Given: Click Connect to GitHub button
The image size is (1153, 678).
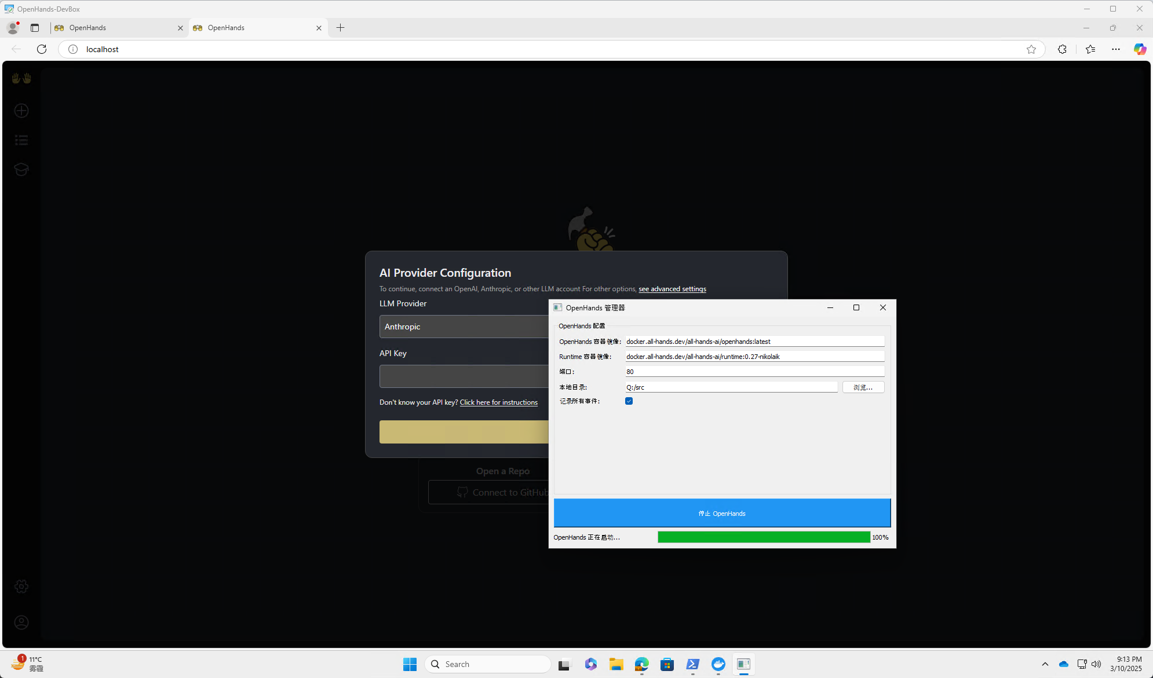Looking at the screenshot, I should 488,492.
